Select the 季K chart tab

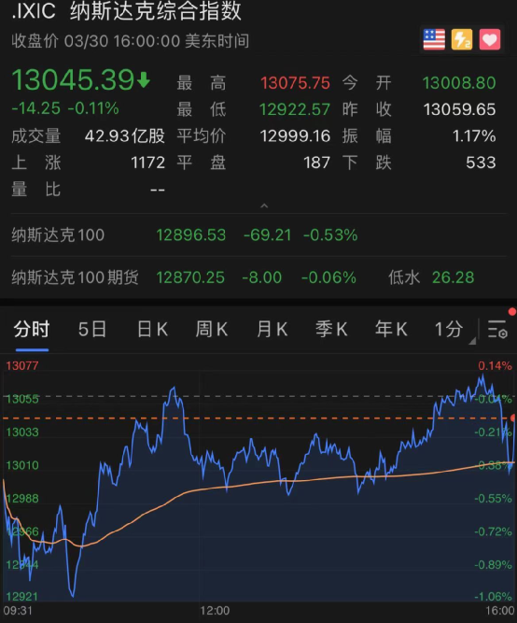tap(331, 330)
